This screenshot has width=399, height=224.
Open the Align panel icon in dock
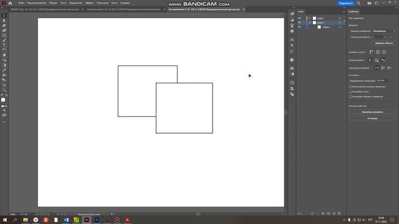click(x=292, y=88)
